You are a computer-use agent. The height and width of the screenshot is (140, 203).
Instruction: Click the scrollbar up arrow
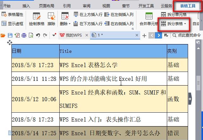click(x=198, y=48)
